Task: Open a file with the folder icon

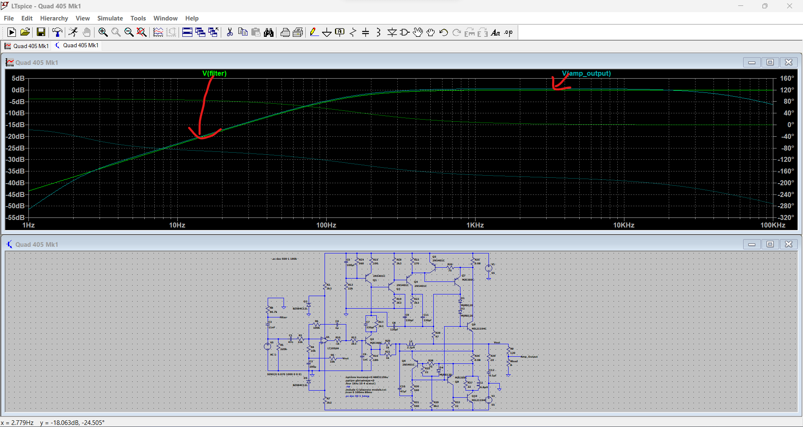Action: click(25, 32)
